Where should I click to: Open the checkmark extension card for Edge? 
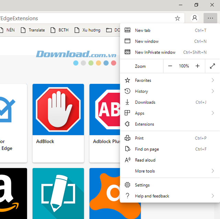coord(13,123)
